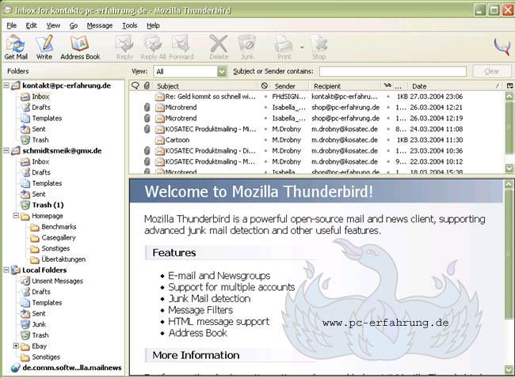Open the Tools menu
Screen dimensions: 515x378
click(x=130, y=25)
